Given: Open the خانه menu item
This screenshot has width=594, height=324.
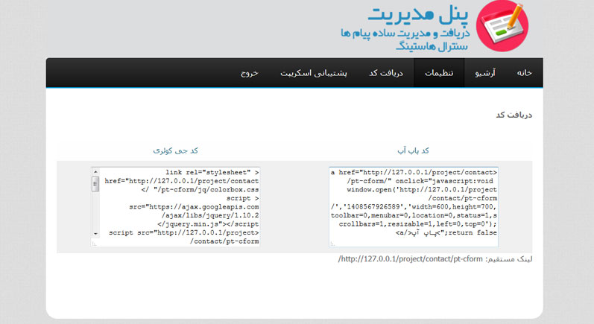Looking at the screenshot, I should 524,73.
